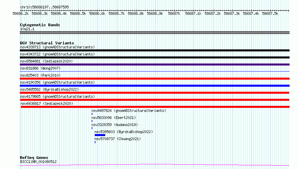Open the nsv6584881 Sedlazeck2020 label

(x=46, y=61)
